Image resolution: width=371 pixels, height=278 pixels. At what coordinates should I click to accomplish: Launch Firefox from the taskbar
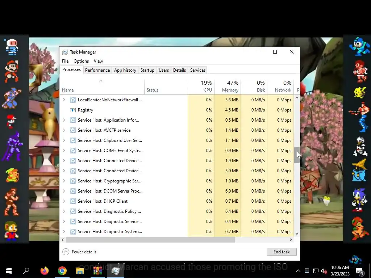click(44, 271)
